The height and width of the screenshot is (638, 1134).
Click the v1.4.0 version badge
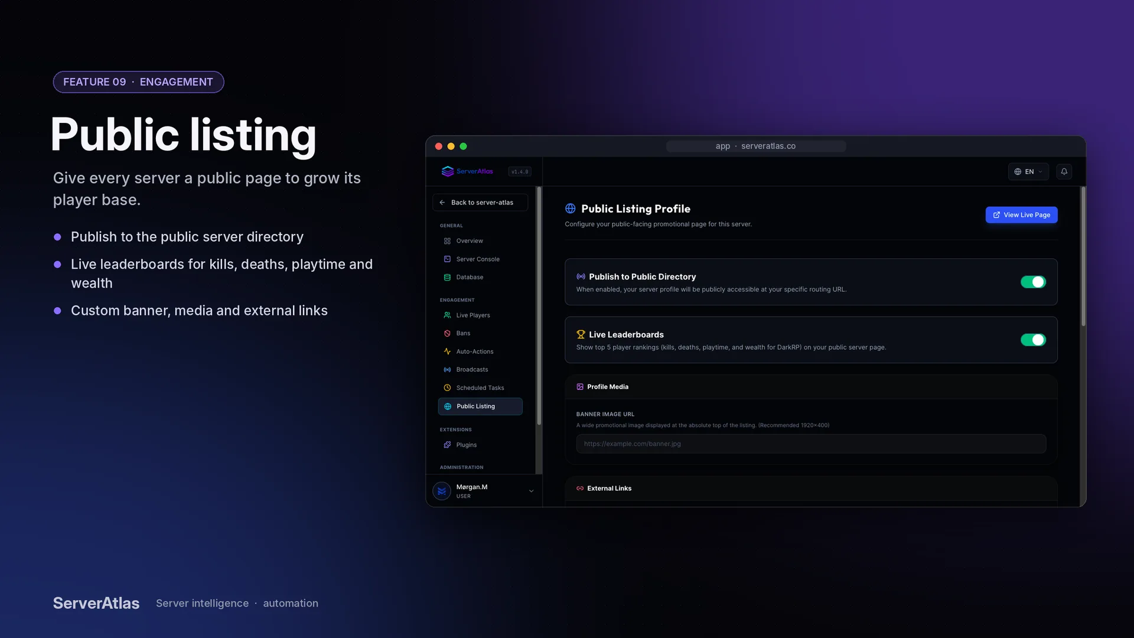coord(520,172)
